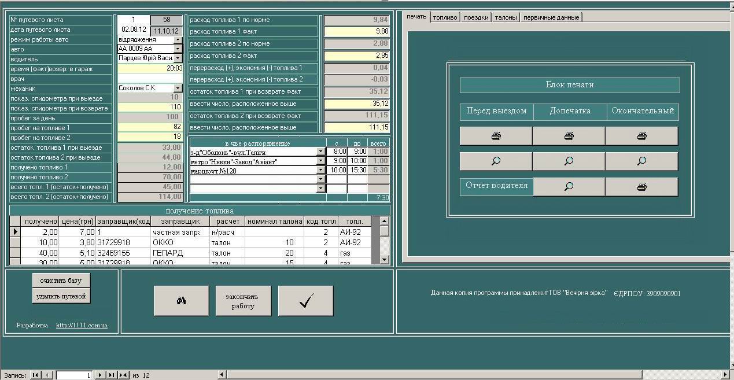The height and width of the screenshot is (380, 734).
Task: Switch to the печать tab
Action: point(416,17)
